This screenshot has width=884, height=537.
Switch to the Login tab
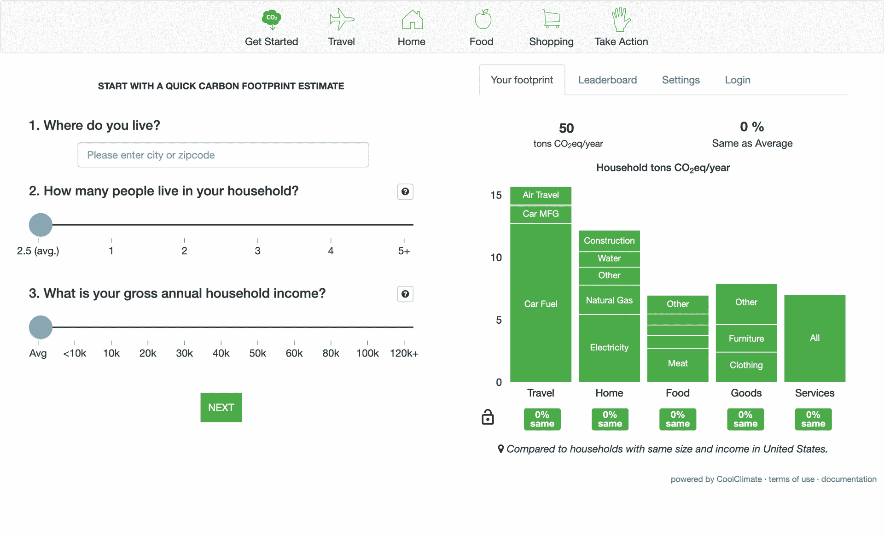[x=737, y=80]
